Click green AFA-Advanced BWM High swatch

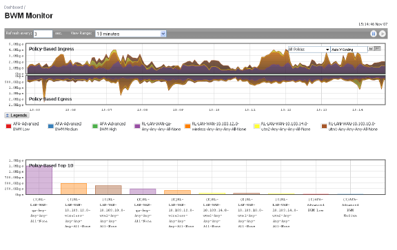[95, 126]
